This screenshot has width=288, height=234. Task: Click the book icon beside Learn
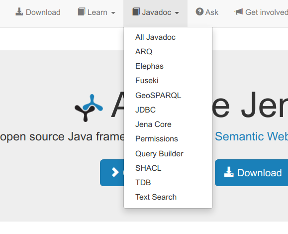point(82,12)
